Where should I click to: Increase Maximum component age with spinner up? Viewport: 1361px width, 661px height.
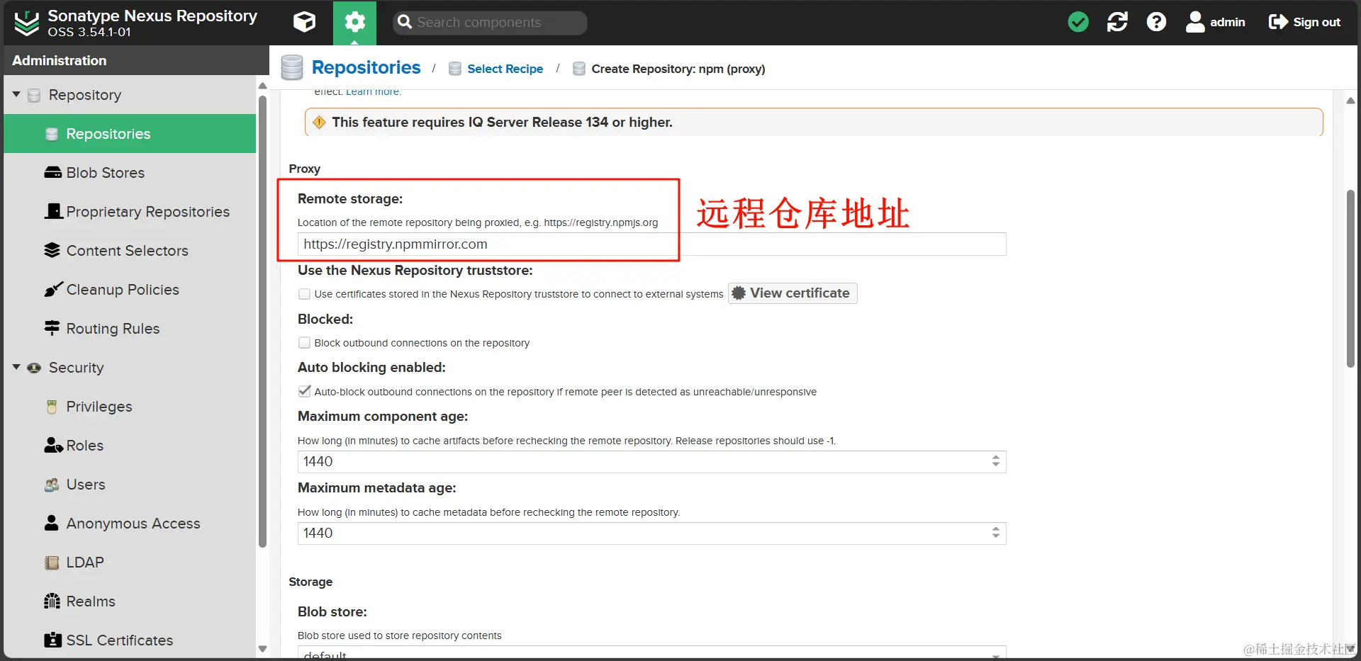(x=996, y=458)
